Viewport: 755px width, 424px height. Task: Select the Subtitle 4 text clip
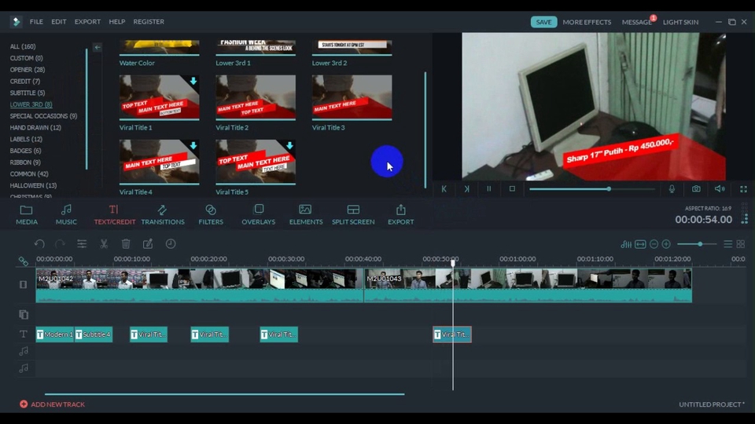tap(94, 334)
